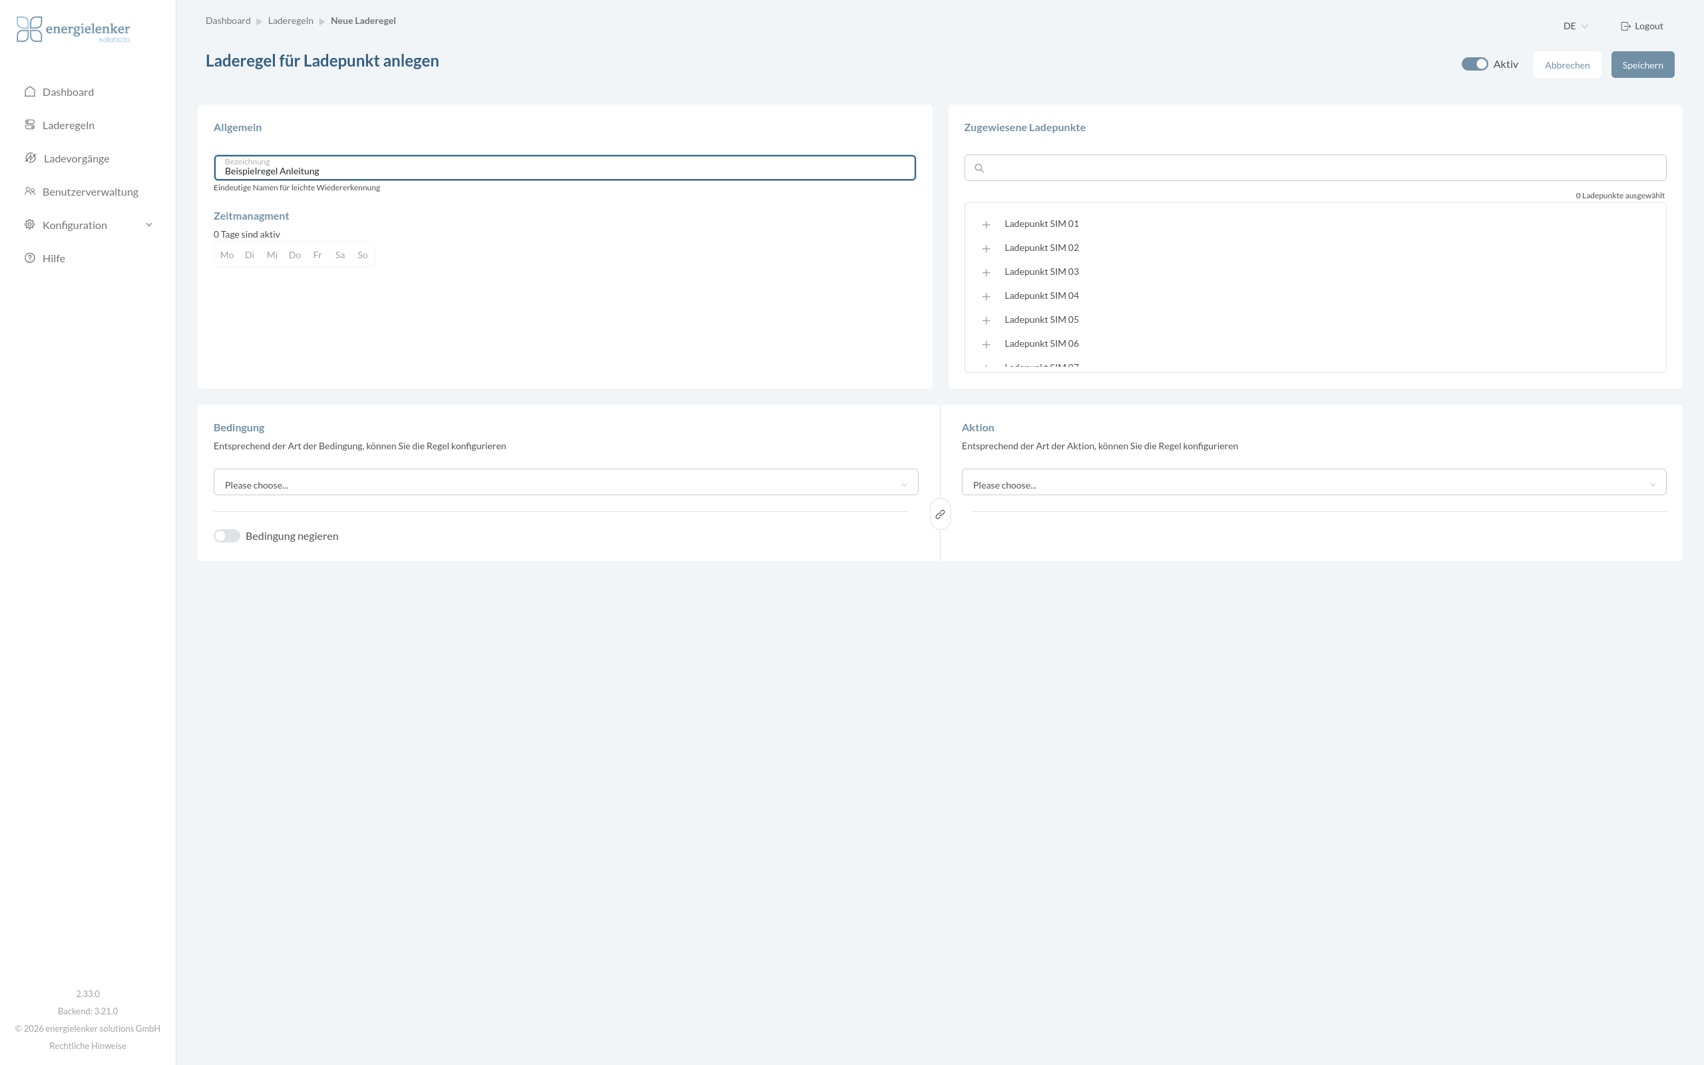
Task: Click the Dashboard home icon in sidebar
Action: coord(29,92)
